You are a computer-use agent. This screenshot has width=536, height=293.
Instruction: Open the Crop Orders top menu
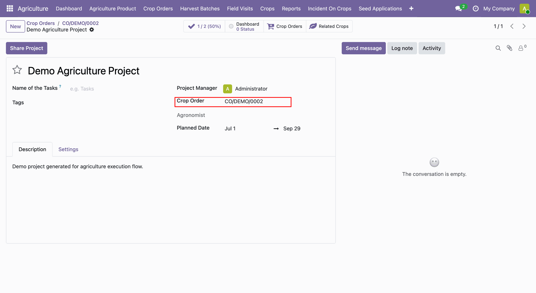pos(158,9)
